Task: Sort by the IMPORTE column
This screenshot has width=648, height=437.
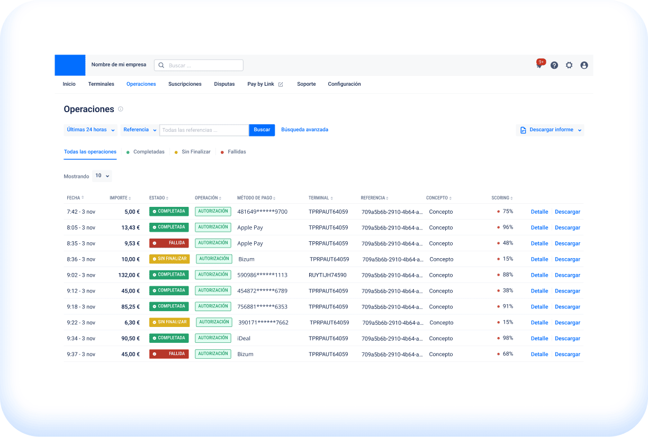Action: coord(120,198)
